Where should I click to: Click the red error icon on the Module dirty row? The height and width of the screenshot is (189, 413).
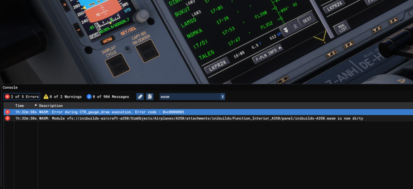[7, 118]
